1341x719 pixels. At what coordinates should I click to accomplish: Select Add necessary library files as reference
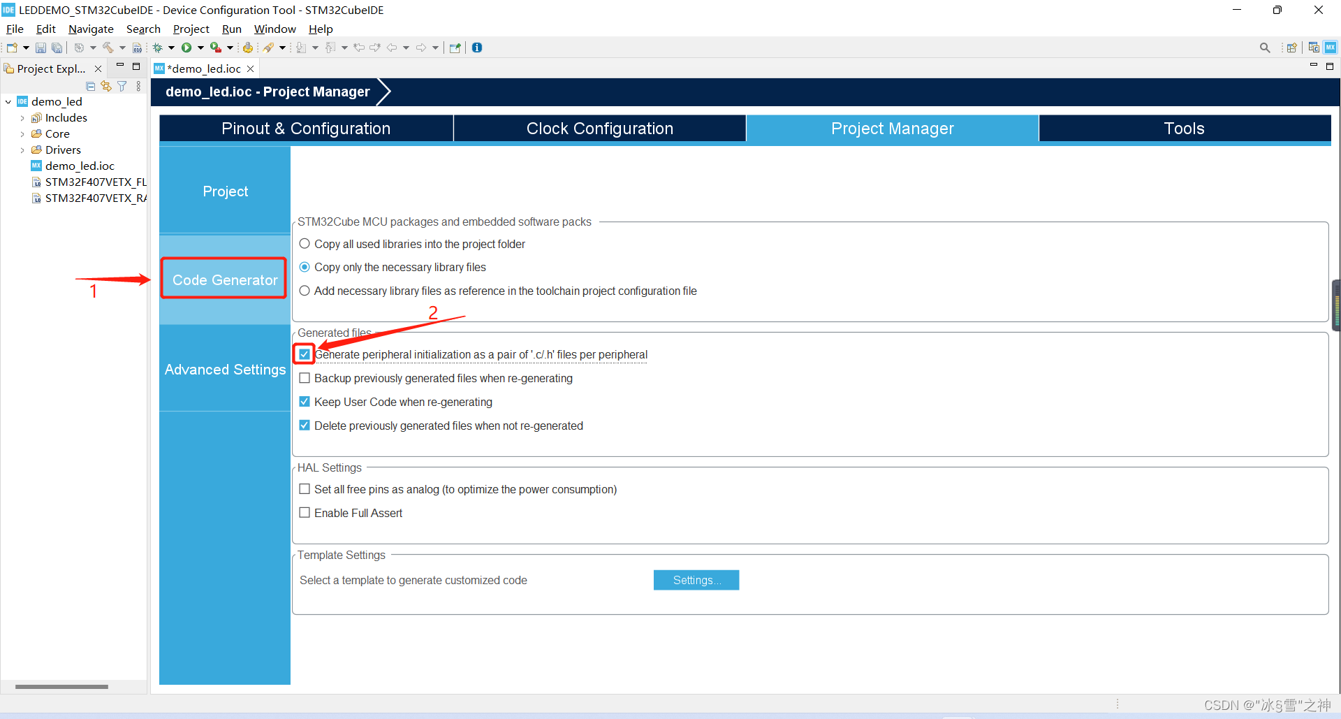point(305,291)
